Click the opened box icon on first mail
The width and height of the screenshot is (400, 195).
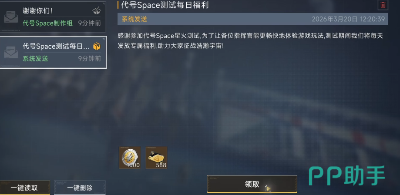click(x=97, y=11)
